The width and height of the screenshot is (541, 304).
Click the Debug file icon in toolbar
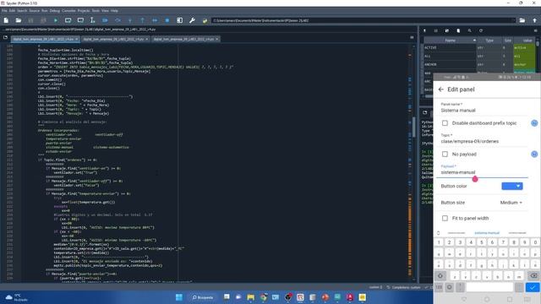click(105, 20)
